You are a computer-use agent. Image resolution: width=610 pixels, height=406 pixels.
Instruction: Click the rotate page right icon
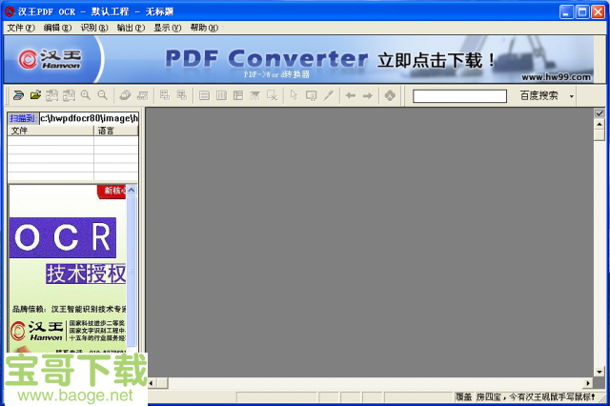click(x=70, y=95)
